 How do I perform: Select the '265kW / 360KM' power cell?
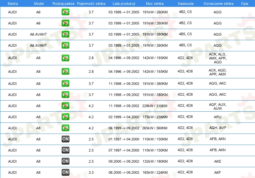point(155,128)
